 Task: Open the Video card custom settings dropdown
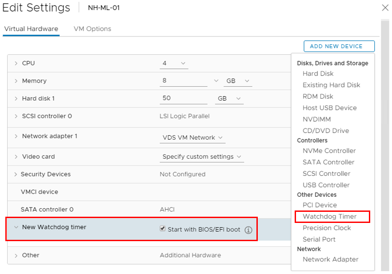pyautogui.click(x=202, y=157)
